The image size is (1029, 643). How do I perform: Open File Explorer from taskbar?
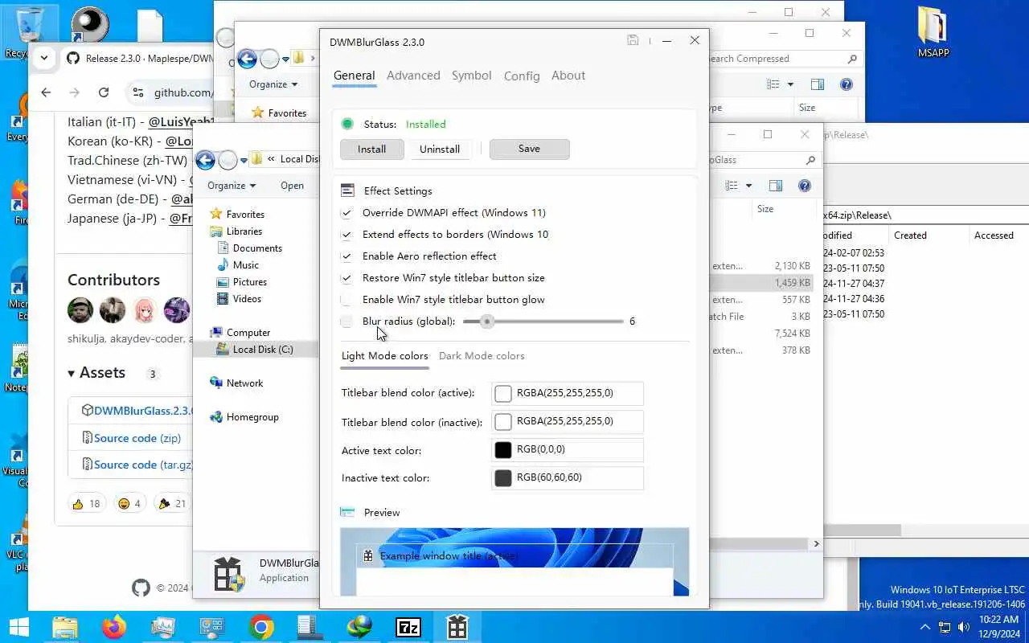point(65,627)
